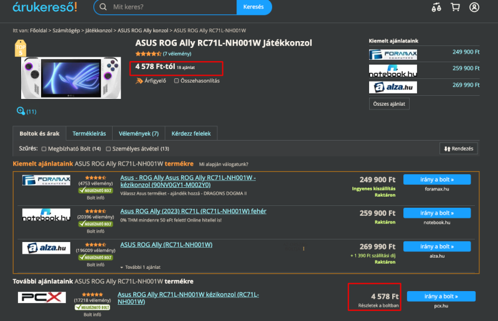Screen dimensions: 498x321
Task: Click the árukereső logo
Action: (45, 7)
